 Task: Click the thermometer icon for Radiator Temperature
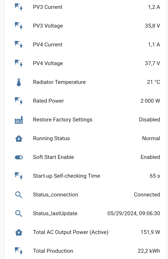pyautogui.click(x=19, y=82)
